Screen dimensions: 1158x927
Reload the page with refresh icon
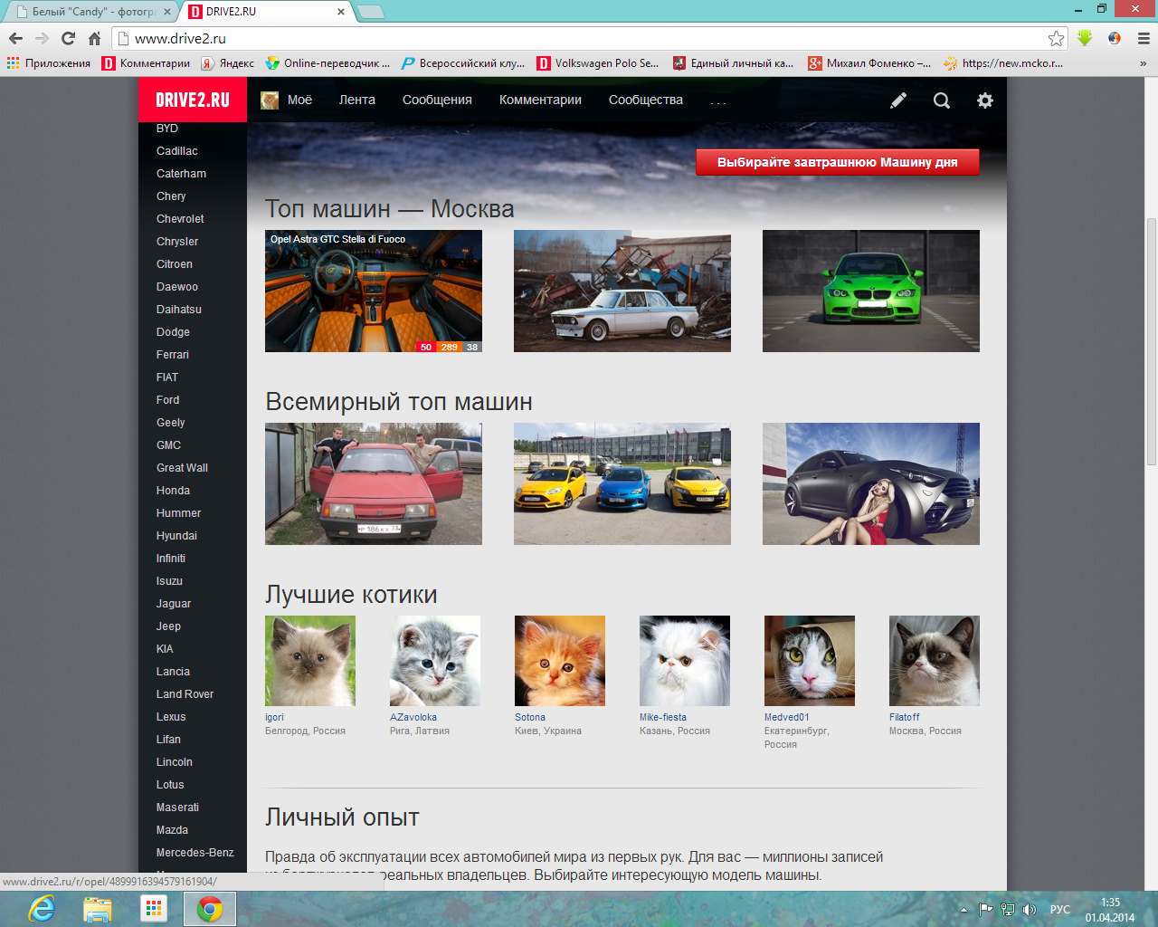click(x=68, y=38)
